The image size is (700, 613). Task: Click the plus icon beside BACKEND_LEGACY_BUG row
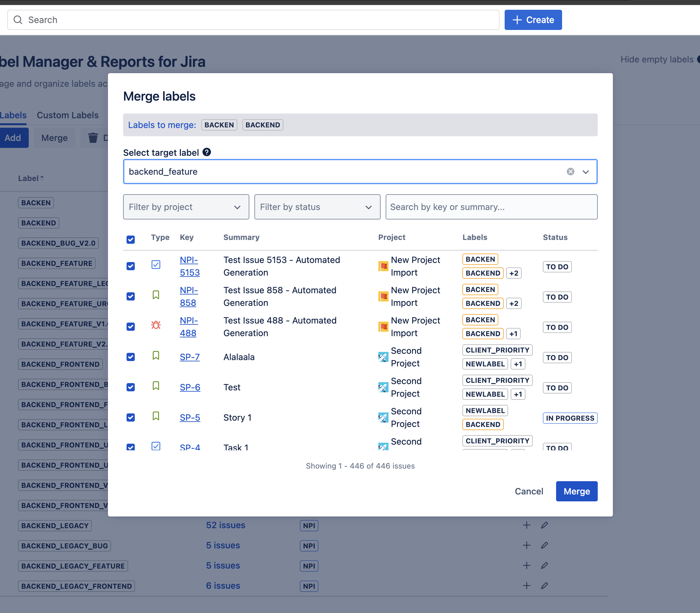pyautogui.click(x=526, y=545)
